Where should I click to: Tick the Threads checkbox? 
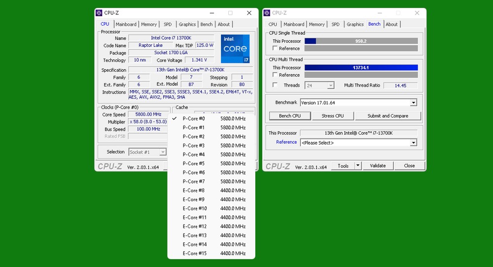tap(275, 85)
